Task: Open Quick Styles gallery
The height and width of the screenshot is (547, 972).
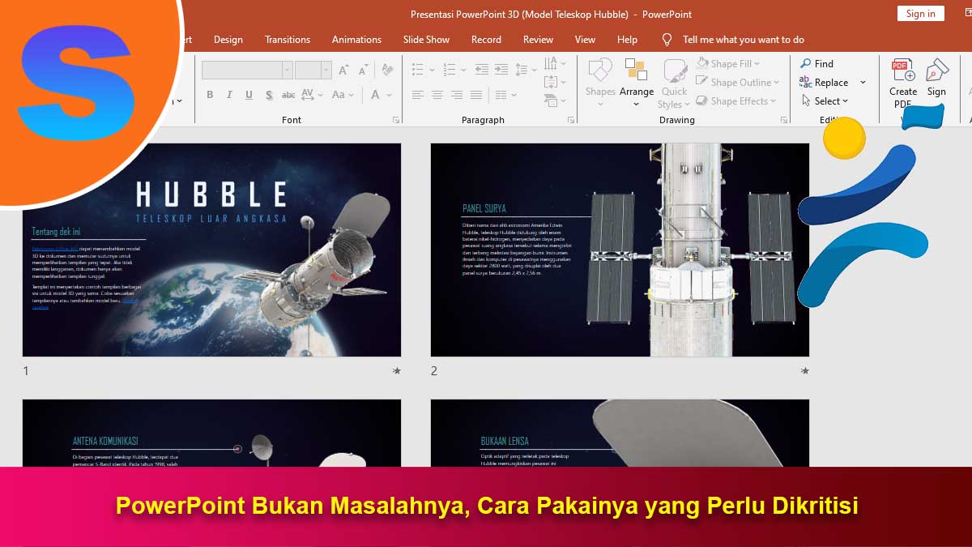Action: pyautogui.click(x=674, y=83)
